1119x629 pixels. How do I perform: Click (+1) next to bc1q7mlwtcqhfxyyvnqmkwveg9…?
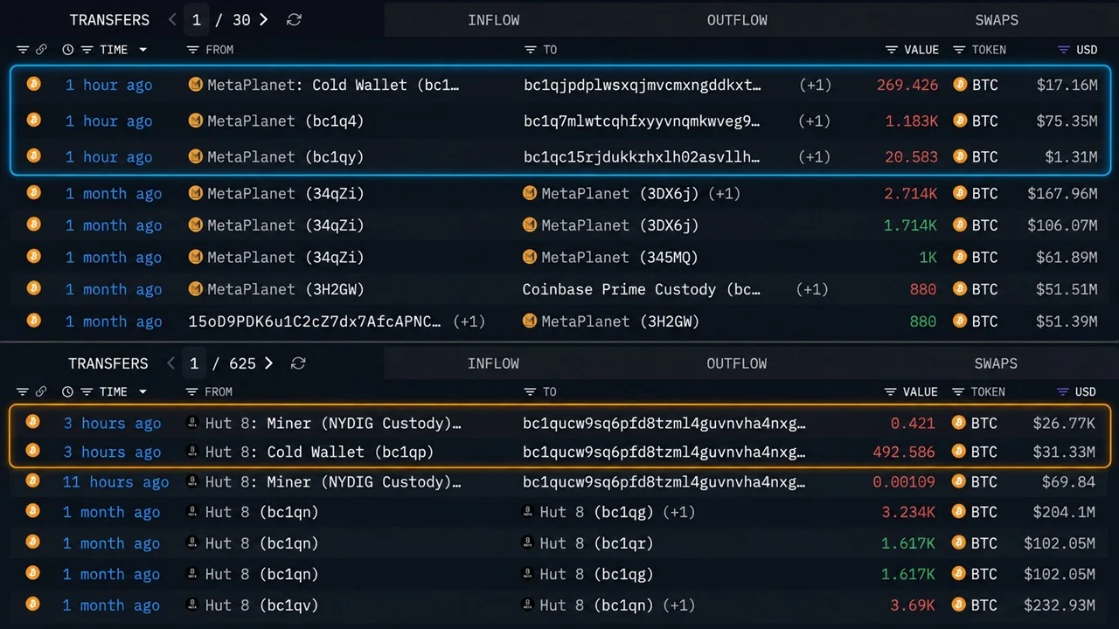pyautogui.click(x=815, y=121)
